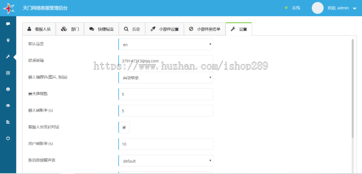Click the 用户刷新率 (s) label
This screenshot has width=362, height=174.
click(41, 143)
